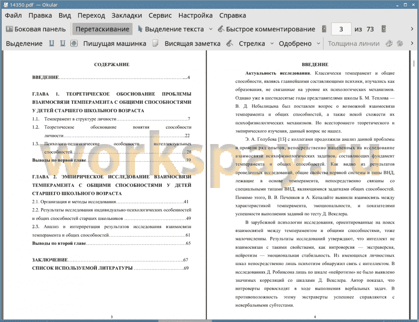
Task: Open the Правка menu
Action: coord(40,15)
